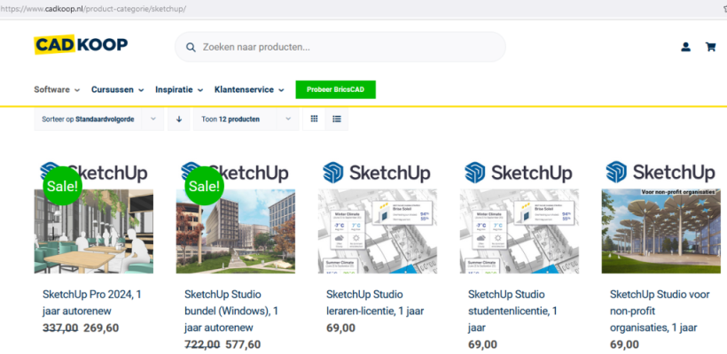The width and height of the screenshot is (727, 354).
Task: Focus the product search field
Action: coord(340,47)
